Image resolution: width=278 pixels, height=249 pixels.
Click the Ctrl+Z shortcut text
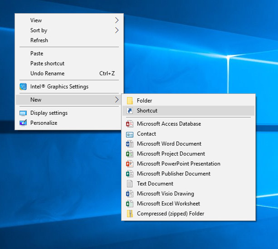107,73
